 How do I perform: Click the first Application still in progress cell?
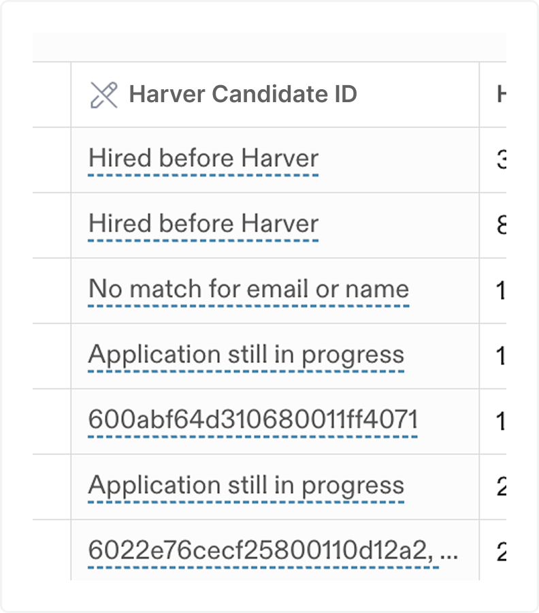click(x=246, y=356)
